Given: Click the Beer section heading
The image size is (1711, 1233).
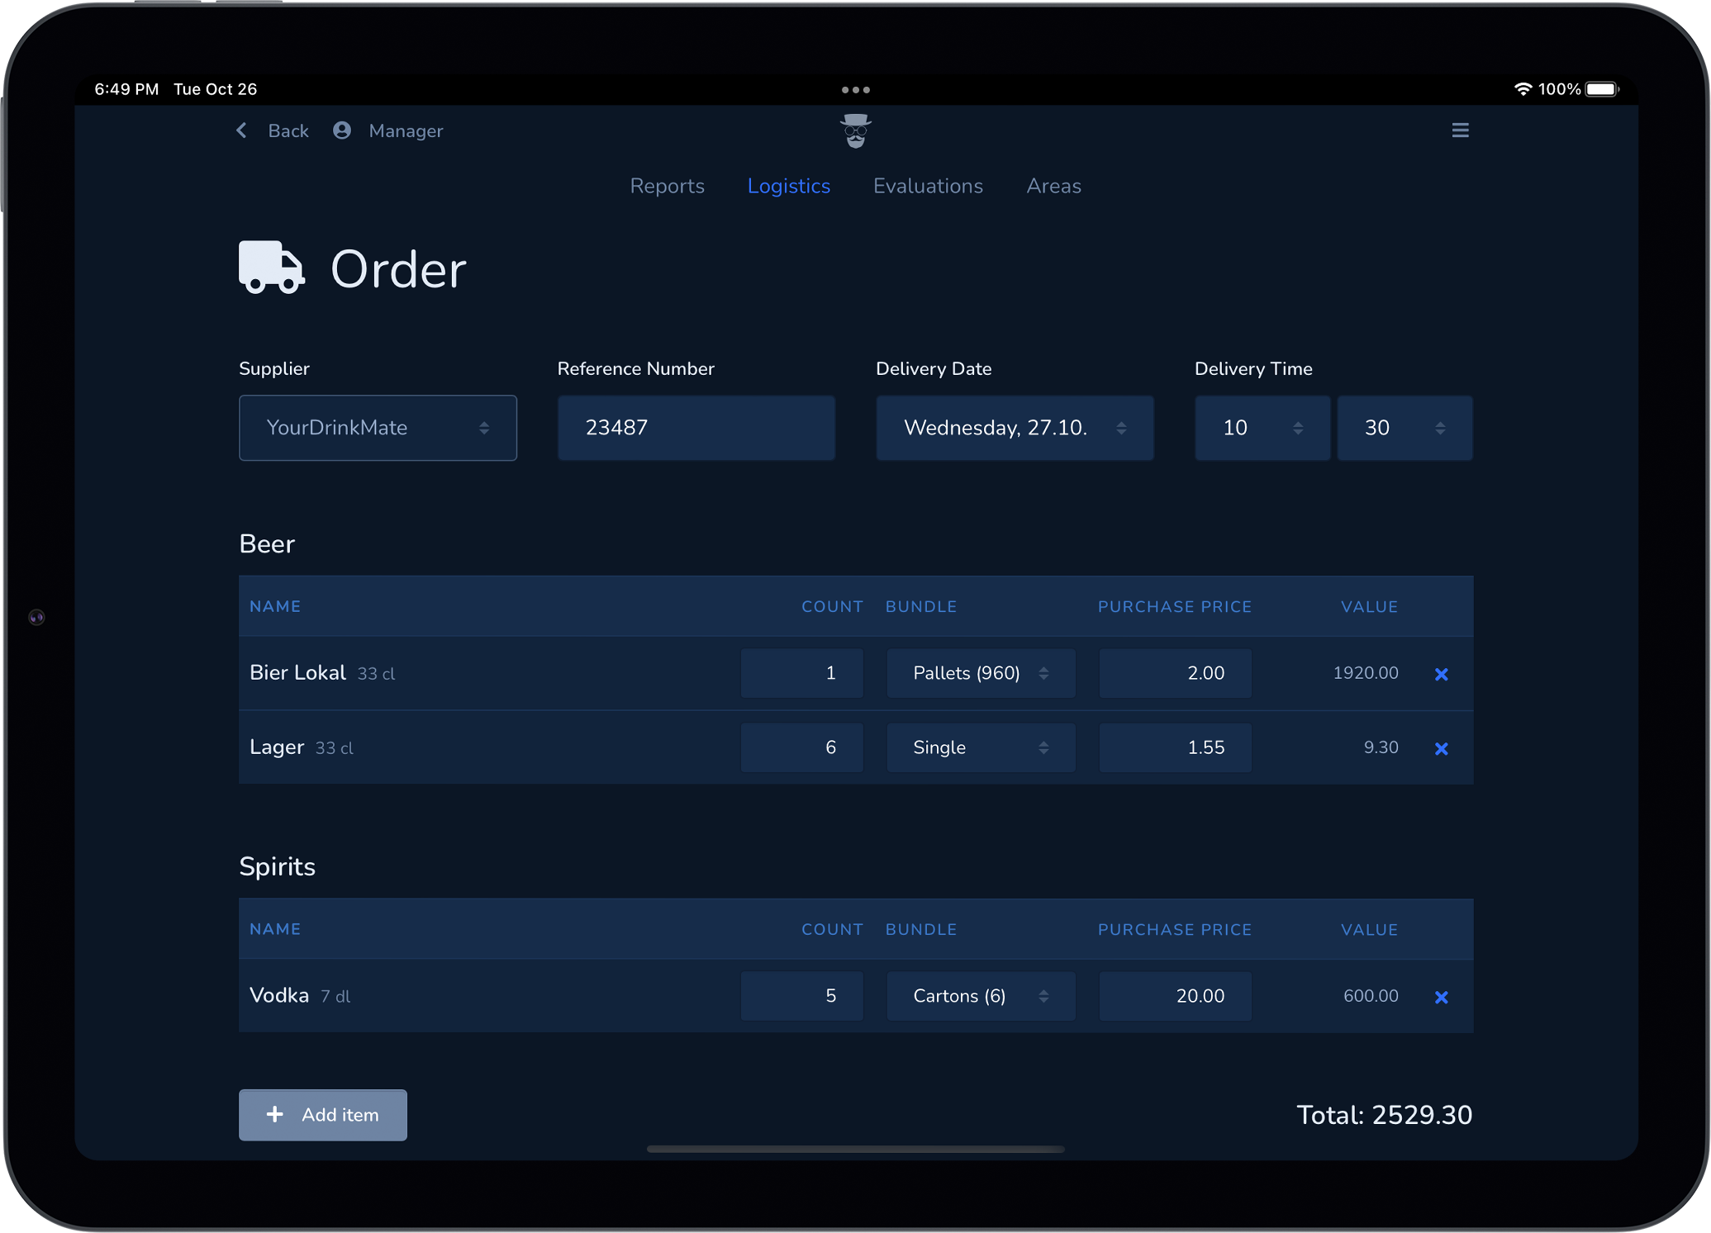Looking at the screenshot, I should (267, 544).
